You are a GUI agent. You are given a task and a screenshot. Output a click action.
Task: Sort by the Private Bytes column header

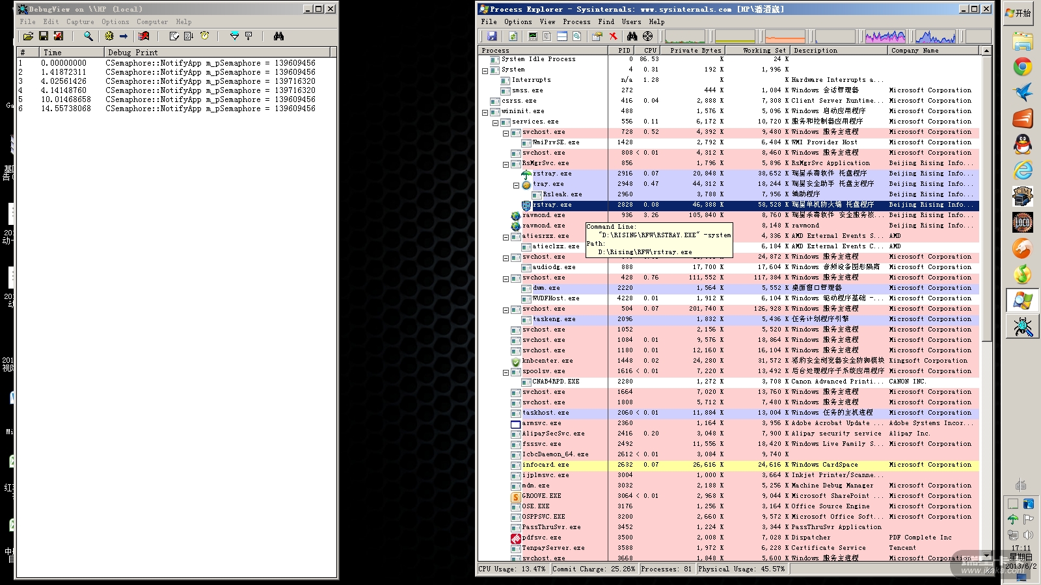[x=695, y=50]
